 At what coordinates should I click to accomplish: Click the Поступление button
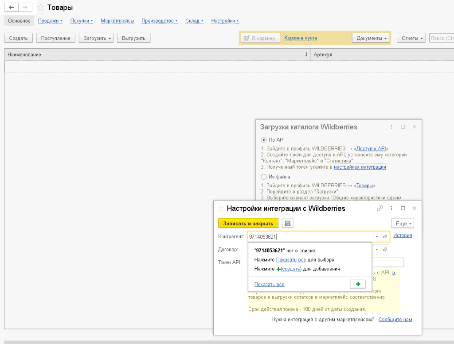(55, 38)
